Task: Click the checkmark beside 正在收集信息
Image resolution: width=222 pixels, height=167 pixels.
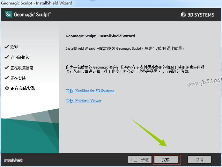Action: (x=7, y=68)
